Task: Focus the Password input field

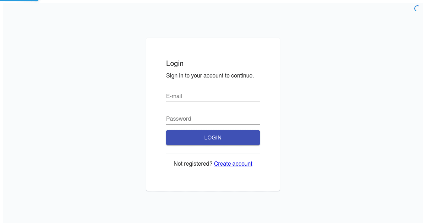Action: [x=213, y=119]
